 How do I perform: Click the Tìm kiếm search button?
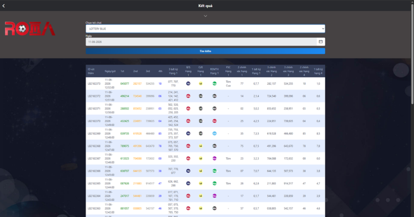pyautogui.click(x=205, y=51)
